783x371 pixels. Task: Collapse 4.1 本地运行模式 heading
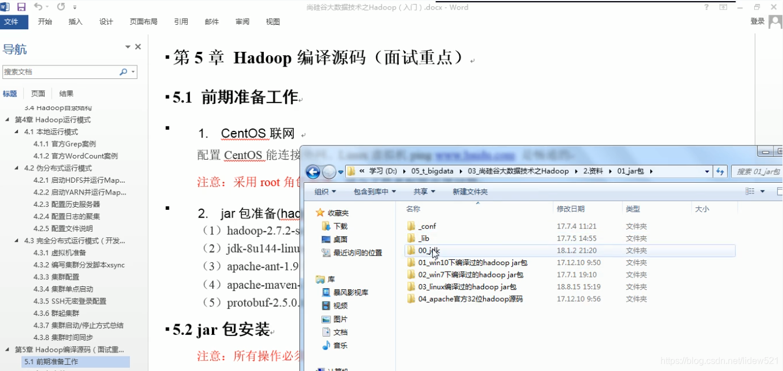click(x=18, y=132)
